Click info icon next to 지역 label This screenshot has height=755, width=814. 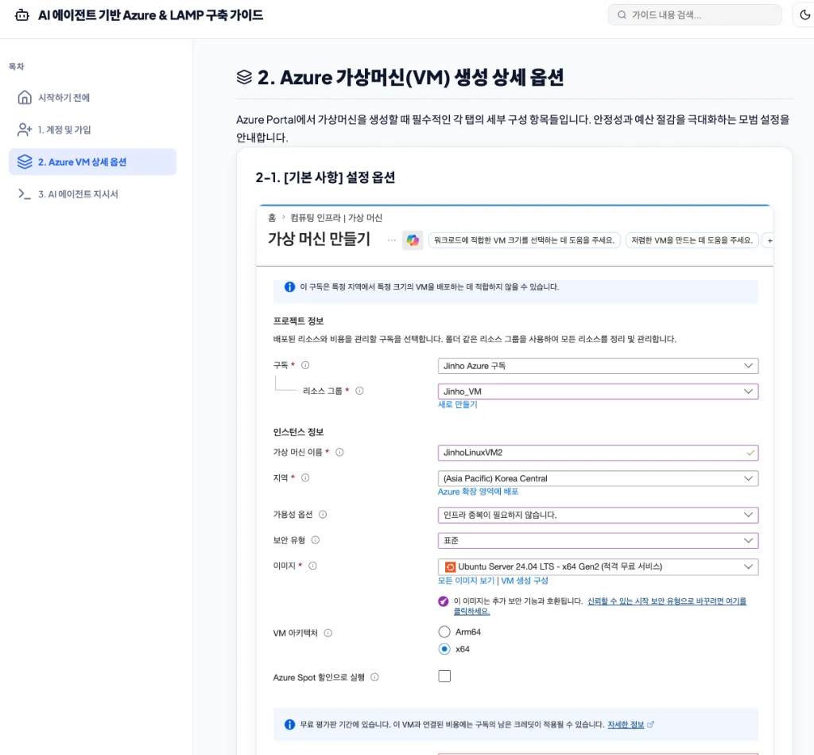point(305,477)
